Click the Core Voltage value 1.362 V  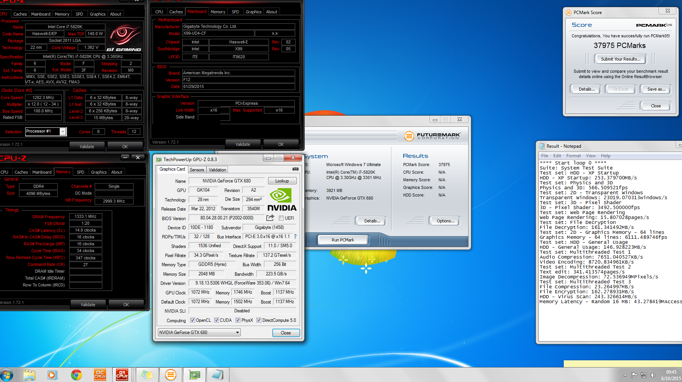91,48
